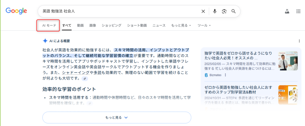Start voice search with microphone icon

coord(214,11)
